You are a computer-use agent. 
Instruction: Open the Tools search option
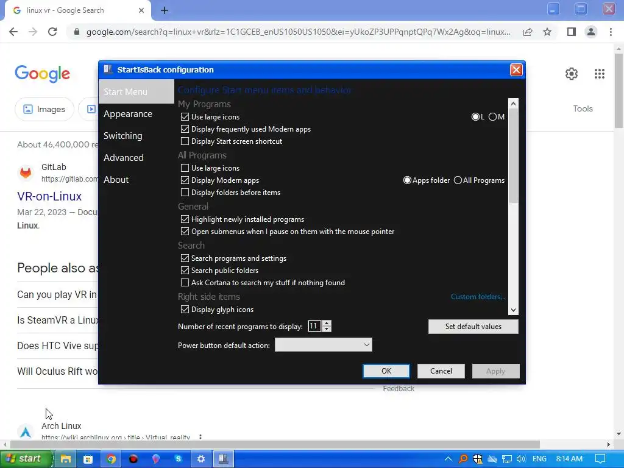(583, 108)
